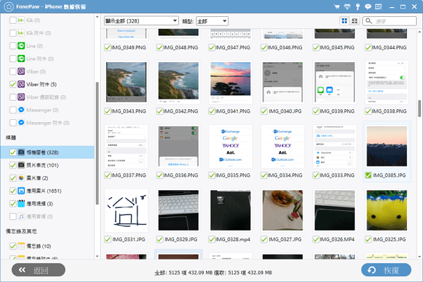Uncheck the Viber 附件 (5) checkbox
The image size is (423, 282).
click(x=13, y=84)
